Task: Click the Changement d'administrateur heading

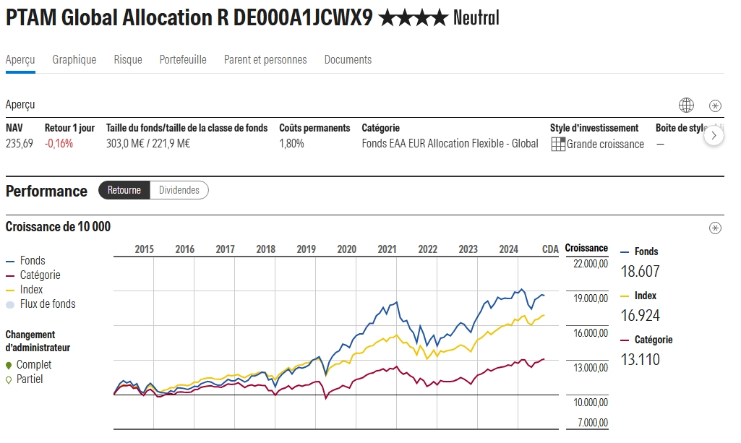Action: click(x=38, y=341)
